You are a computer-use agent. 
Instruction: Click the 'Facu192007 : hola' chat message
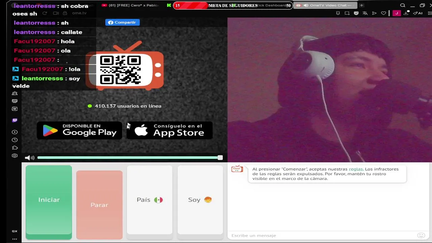(44, 41)
